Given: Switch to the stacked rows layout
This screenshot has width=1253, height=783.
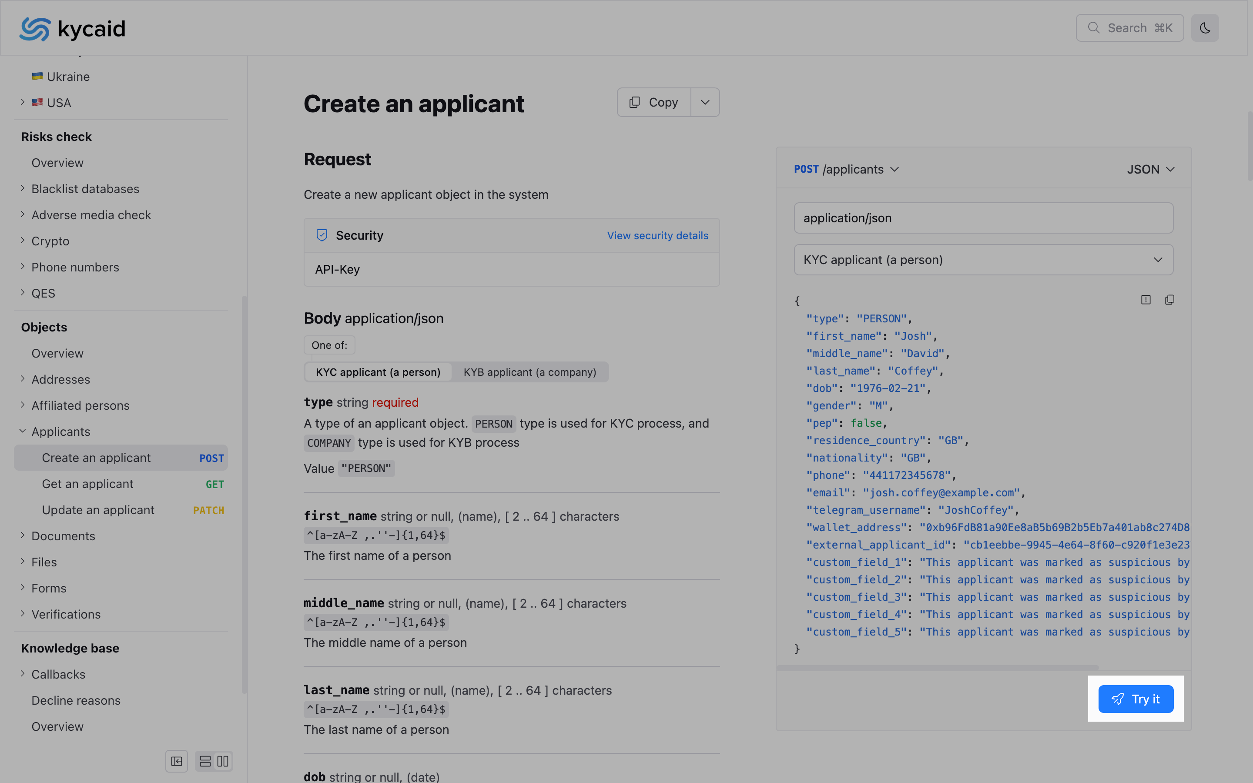Looking at the screenshot, I should (x=205, y=761).
